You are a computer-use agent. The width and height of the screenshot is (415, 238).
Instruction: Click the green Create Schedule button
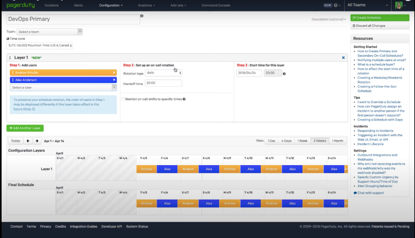tap(380, 18)
